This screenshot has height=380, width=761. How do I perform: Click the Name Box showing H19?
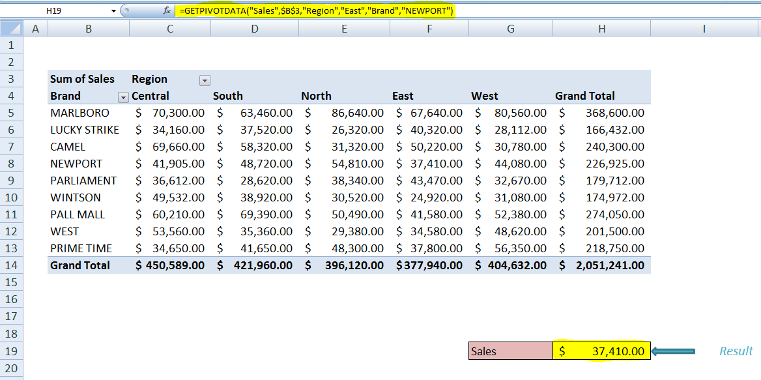(x=54, y=10)
